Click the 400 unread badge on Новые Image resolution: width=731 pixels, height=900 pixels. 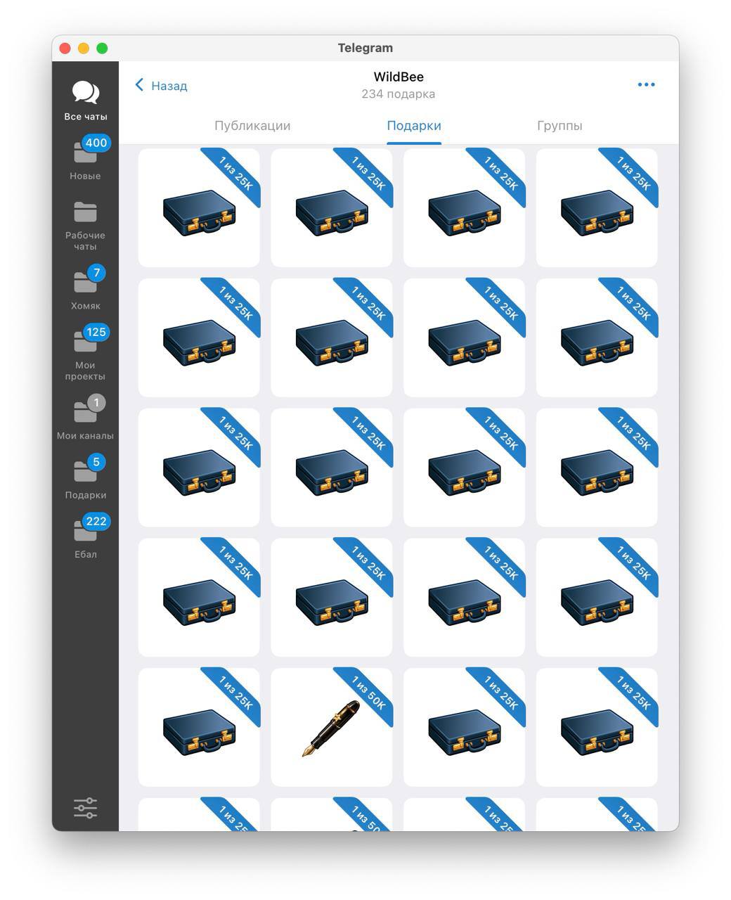[96, 143]
